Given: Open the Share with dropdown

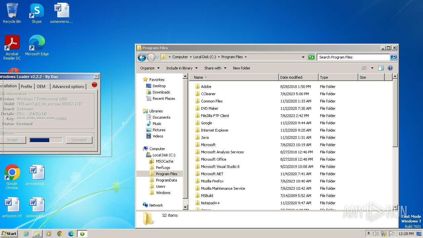Looking at the screenshot, I should coord(215,68).
